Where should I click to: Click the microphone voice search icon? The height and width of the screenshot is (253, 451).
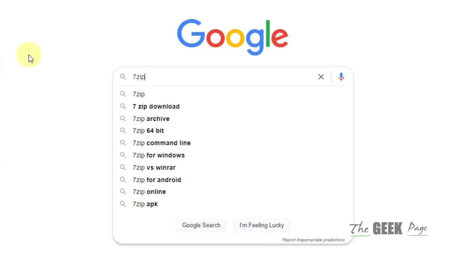[x=341, y=77]
